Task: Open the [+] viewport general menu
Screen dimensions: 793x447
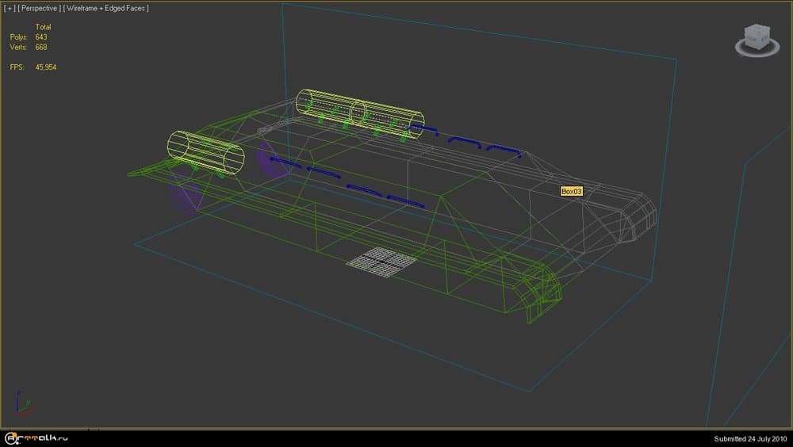Action: (x=10, y=8)
